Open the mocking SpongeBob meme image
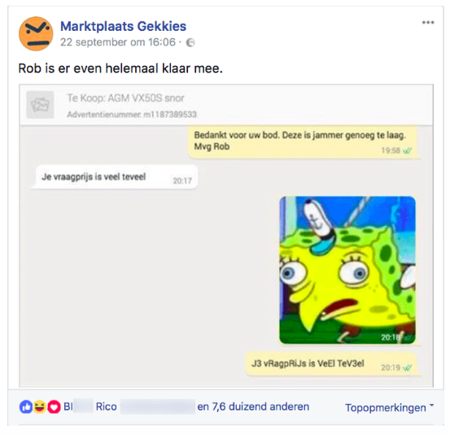The image size is (450, 434). click(x=347, y=270)
